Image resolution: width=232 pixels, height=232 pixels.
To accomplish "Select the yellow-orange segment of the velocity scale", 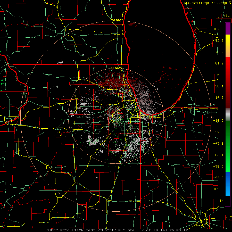I will coord(228,46).
